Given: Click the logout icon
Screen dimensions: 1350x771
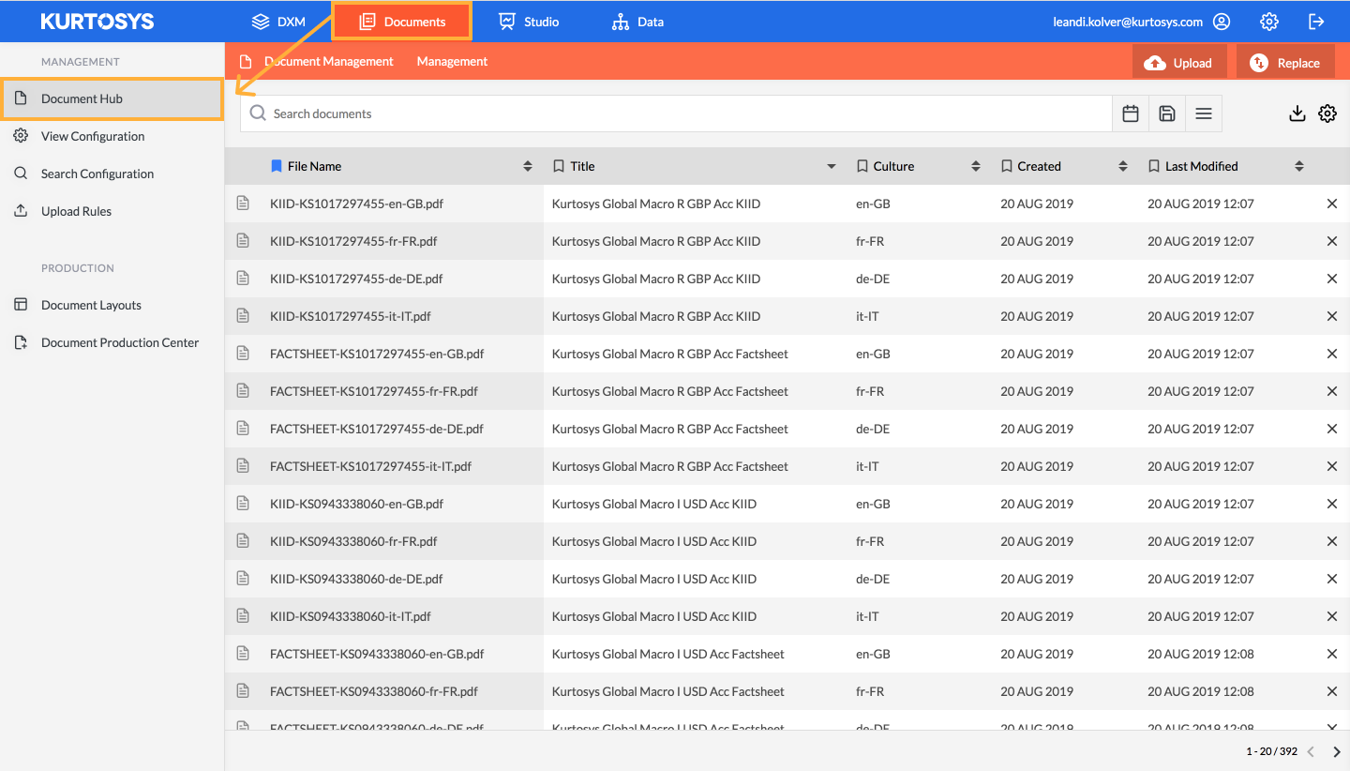Looking at the screenshot, I should point(1316,22).
